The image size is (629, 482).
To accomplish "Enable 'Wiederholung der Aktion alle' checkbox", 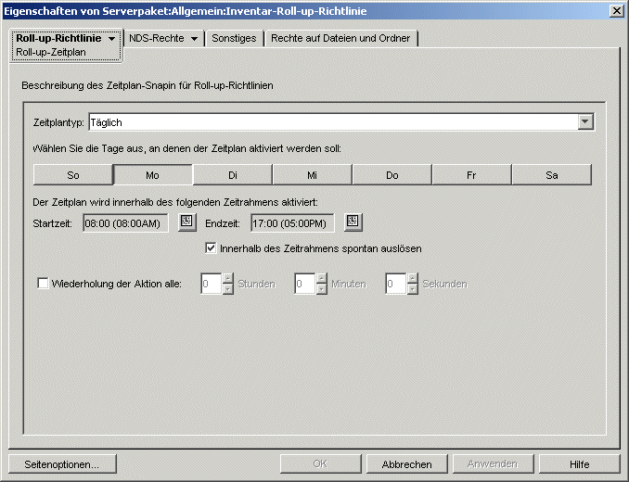I will tap(43, 284).
